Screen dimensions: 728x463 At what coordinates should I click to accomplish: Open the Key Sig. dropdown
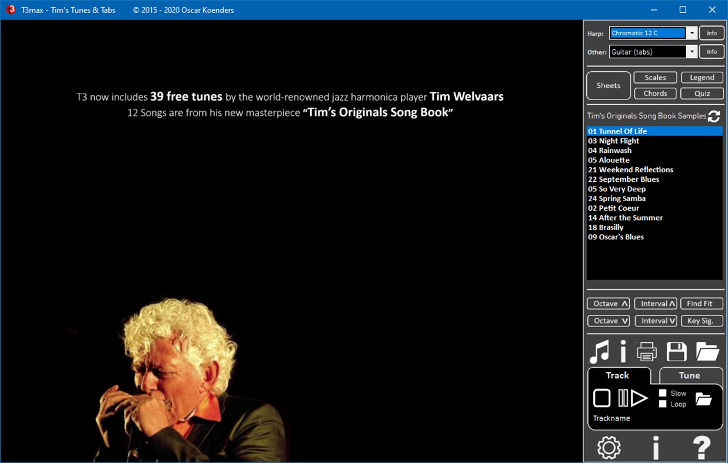coord(702,321)
